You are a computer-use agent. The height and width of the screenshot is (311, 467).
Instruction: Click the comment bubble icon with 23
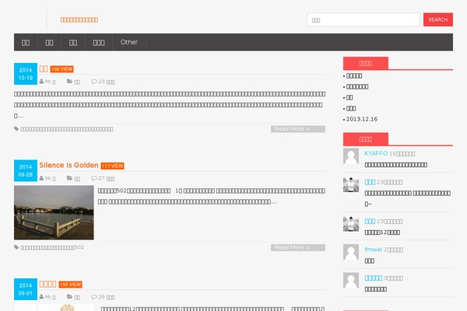click(94, 81)
